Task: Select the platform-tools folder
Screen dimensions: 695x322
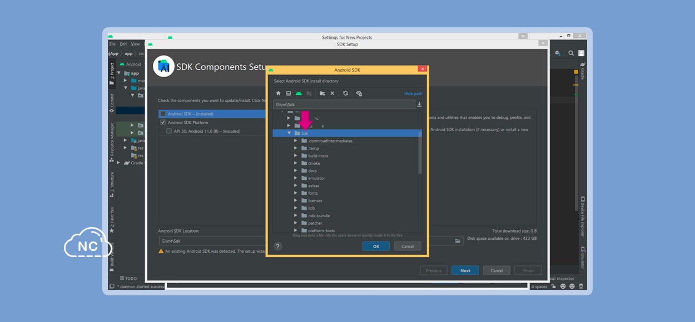Action: tap(321, 230)
